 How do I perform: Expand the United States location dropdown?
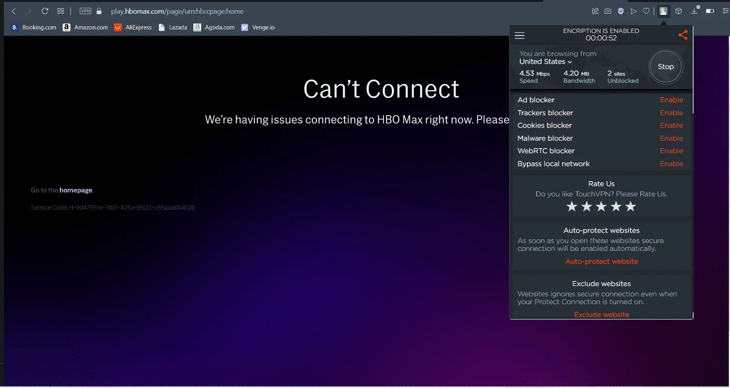546,62
